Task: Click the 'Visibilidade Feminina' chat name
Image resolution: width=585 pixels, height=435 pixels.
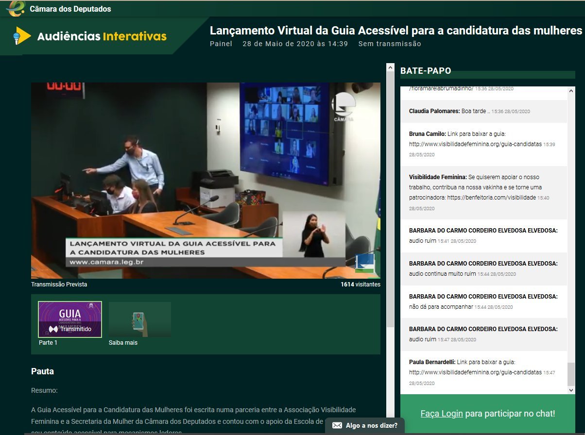Action: [438, 177]
